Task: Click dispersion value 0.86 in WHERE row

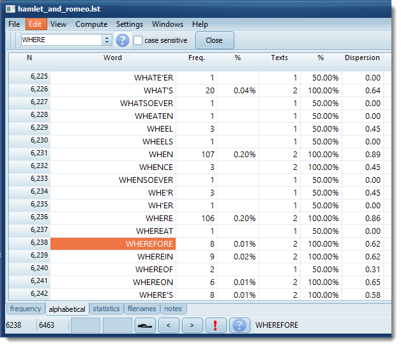Action: point(373,219)
